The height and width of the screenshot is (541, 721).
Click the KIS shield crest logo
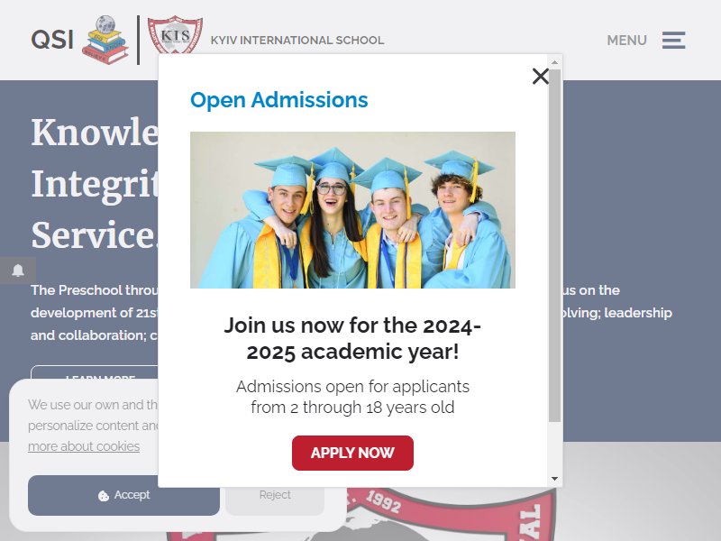click(x=175, y=35)
